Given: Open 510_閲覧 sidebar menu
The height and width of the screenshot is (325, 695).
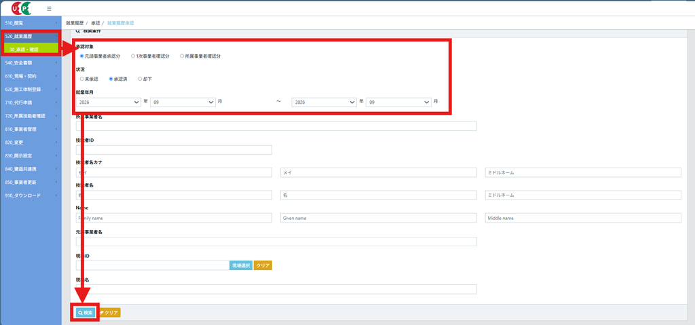Looking at the screenshot, I should [31, 22].
